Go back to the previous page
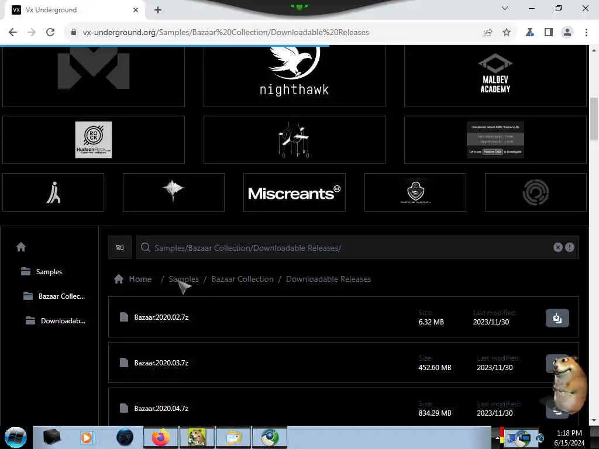The width and height of the screenshot is (599, 449). [13, 33]
